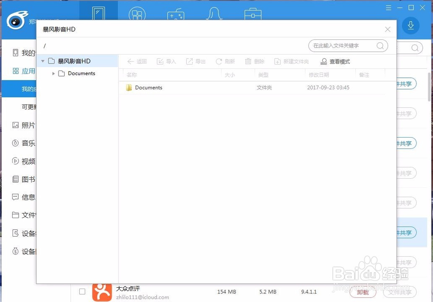
Task: Check the checkbox next to 大众点评
Action: click(x=82, y=292)
